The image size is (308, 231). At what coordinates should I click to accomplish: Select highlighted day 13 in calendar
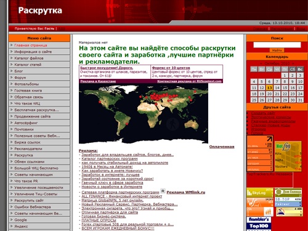tap(269, 88)
